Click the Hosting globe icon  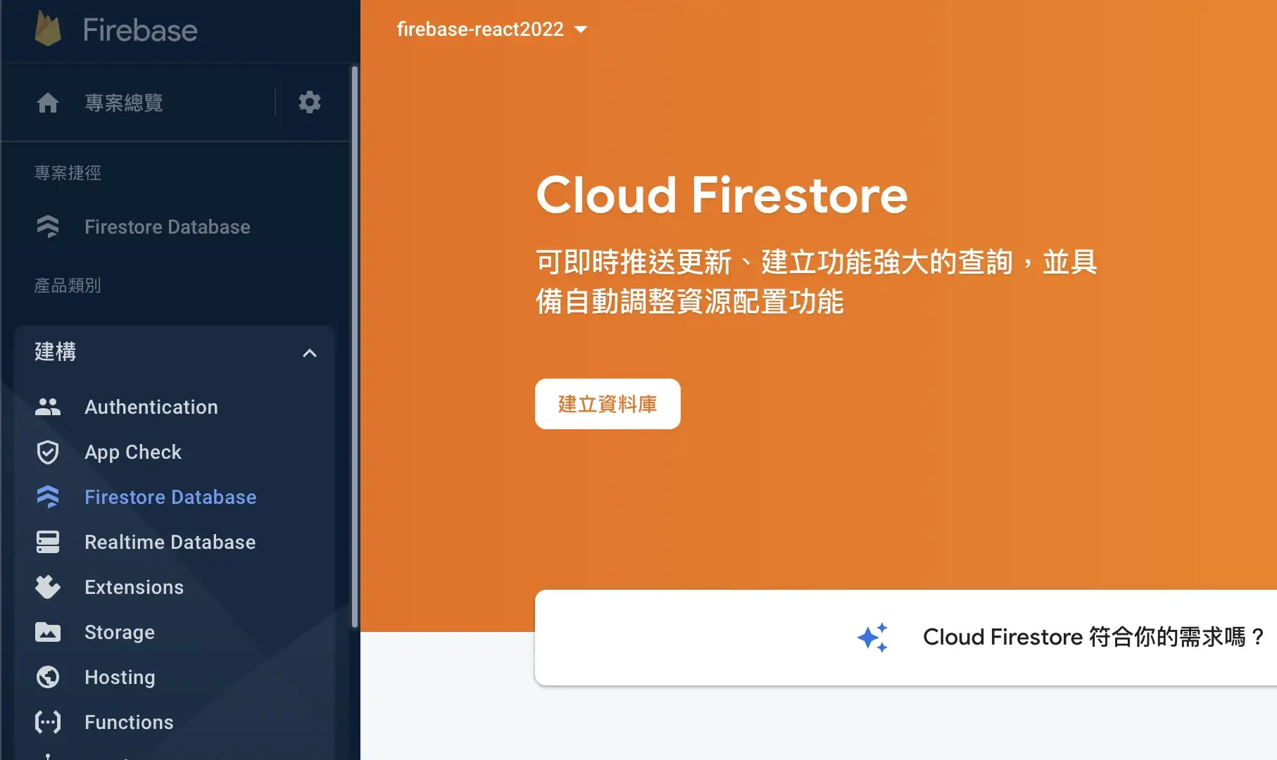coord(47,677)
